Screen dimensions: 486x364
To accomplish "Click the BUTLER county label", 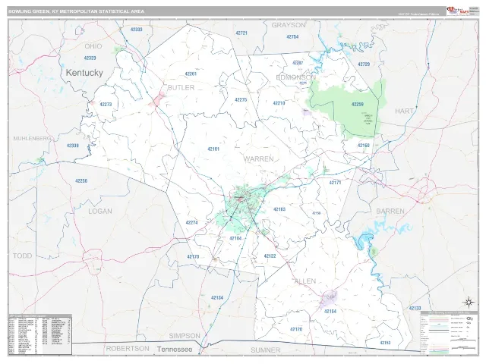I will tap(181, 88).
